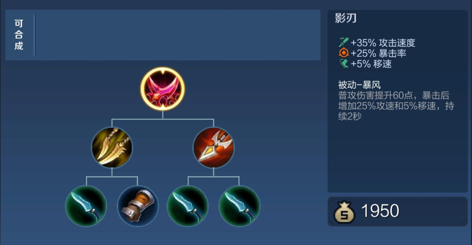The width and height of the screenshot is (472, 245).
Task: Open the 可合成 side tab
Action: click(x=19, y=35)
